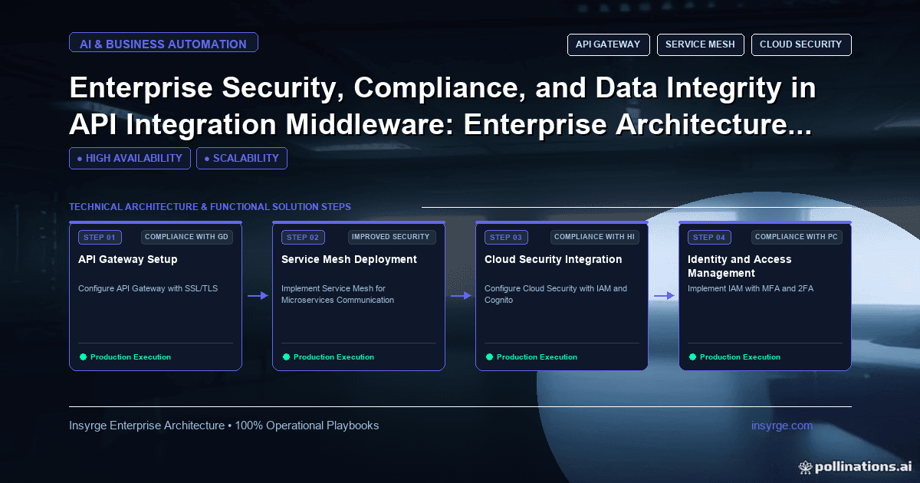Open the API Gateway Setup card title
The image size is (920, 483).
pos(128,259)
